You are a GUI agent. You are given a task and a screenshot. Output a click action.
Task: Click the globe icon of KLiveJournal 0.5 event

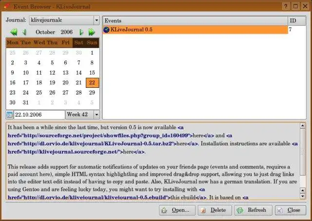tap(106, 30)
